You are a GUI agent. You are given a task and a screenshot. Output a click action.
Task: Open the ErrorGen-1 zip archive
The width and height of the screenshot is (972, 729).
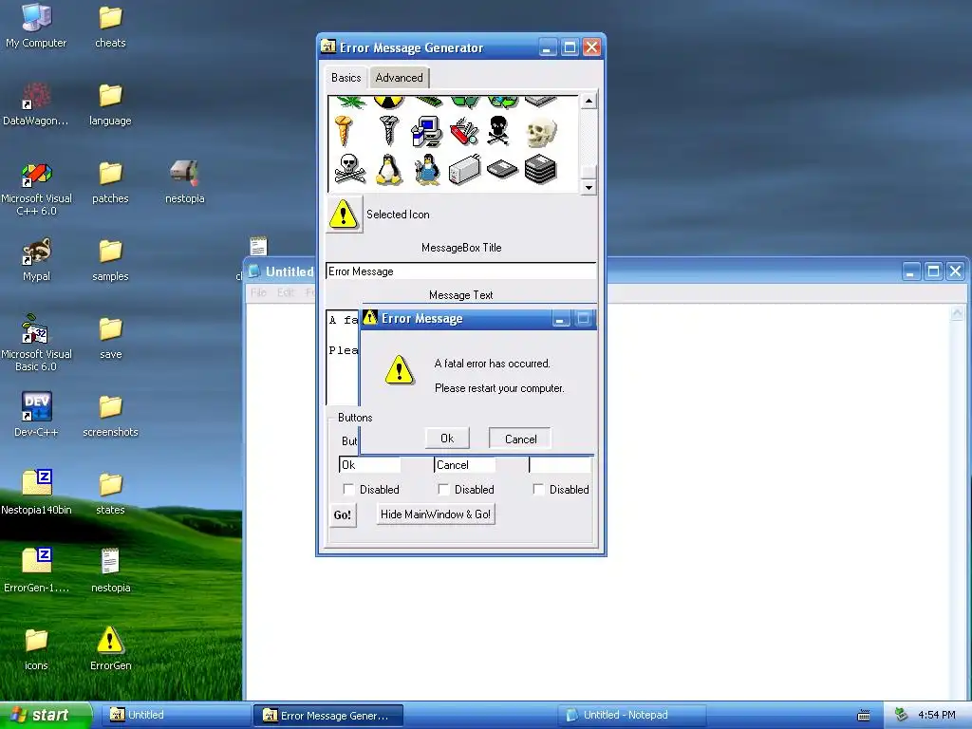click(x=36, y=570)
